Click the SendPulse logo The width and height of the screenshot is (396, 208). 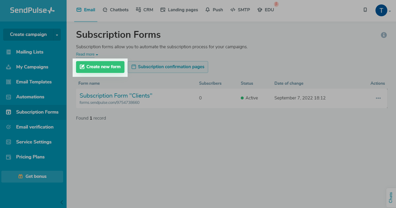(32, 10)
